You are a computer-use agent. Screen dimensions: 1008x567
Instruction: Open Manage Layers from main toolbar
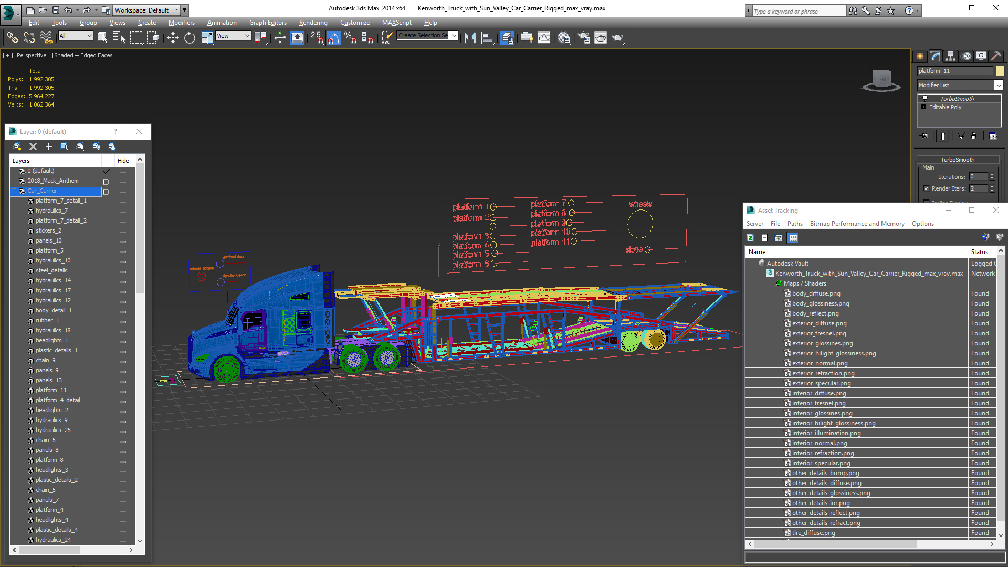pos(507,37)
